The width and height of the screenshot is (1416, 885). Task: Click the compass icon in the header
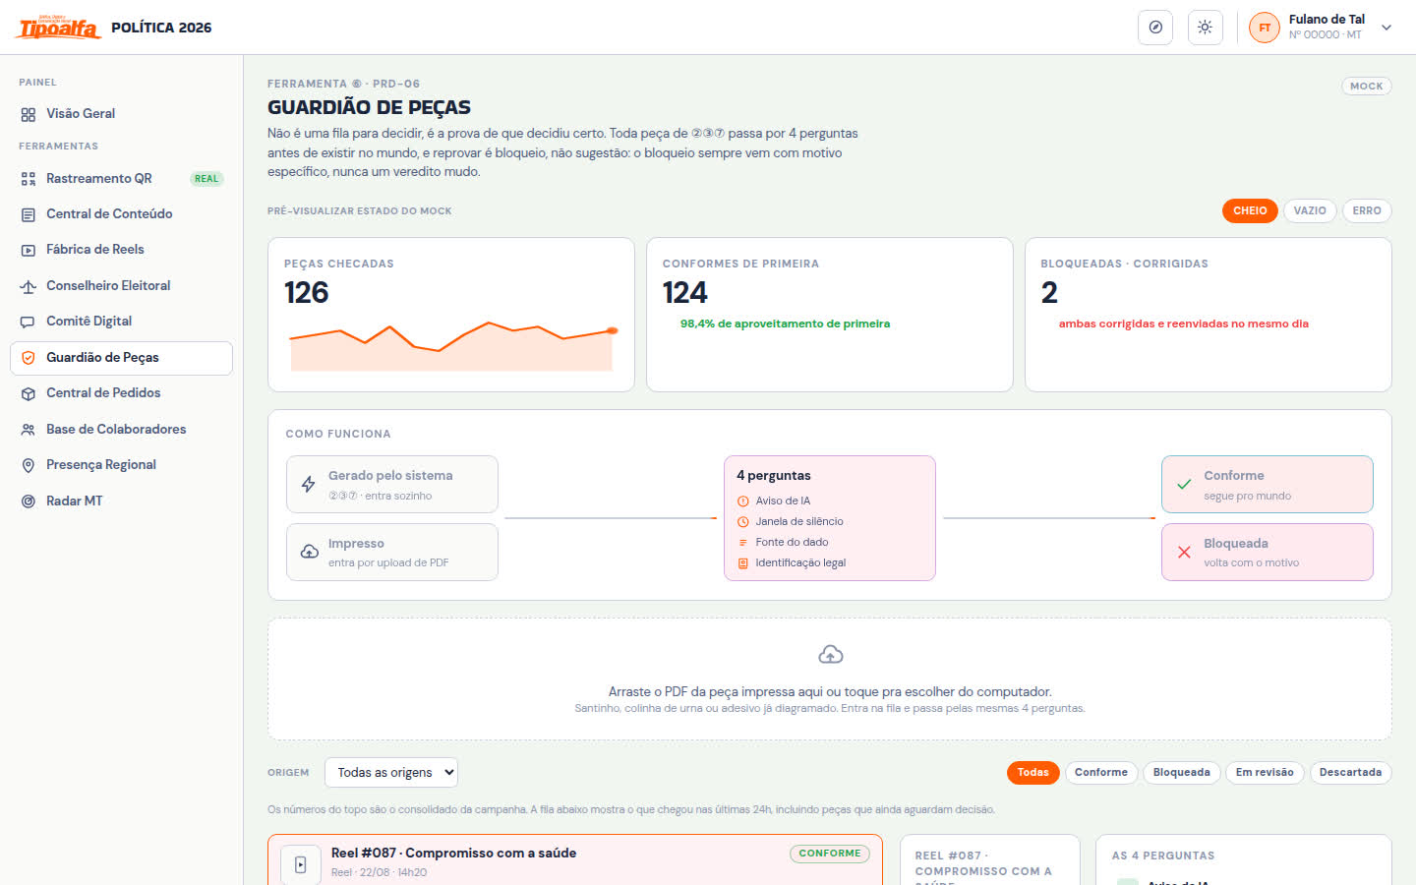pyautogui.click(x=1155, y=28)
